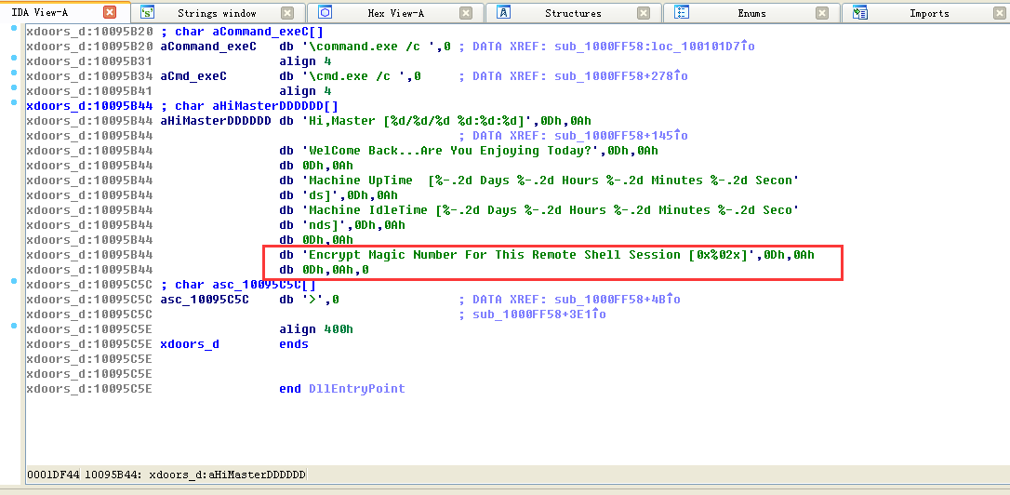Screen dimensions: 1010x495
Task: Follow xref sub_1000FF58+3E1
Action: pos(538,314)
